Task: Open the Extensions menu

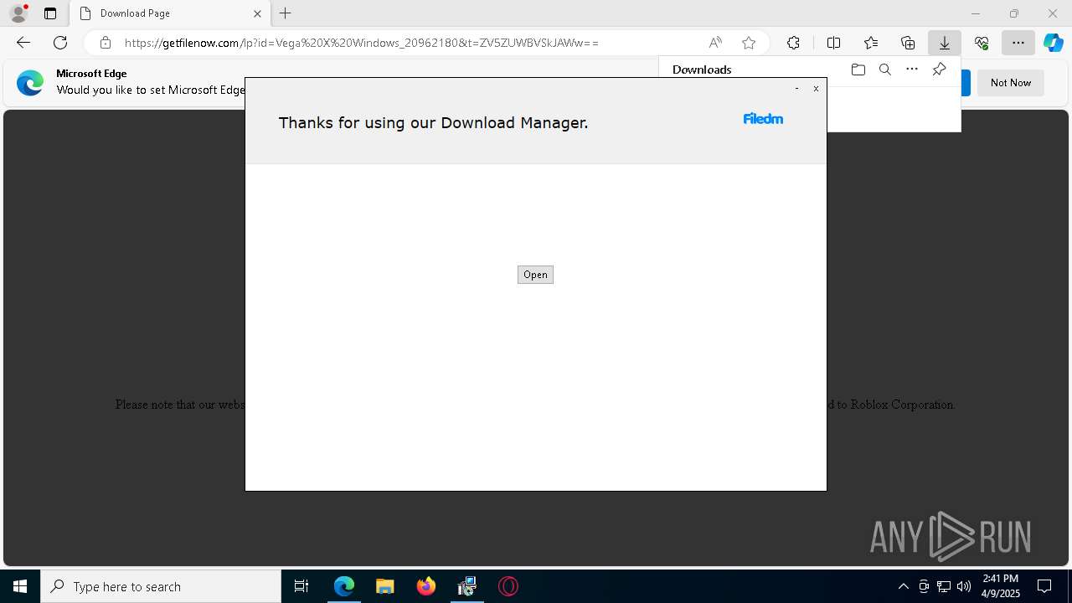Action: pyautogui.click(x=793, y=43)
